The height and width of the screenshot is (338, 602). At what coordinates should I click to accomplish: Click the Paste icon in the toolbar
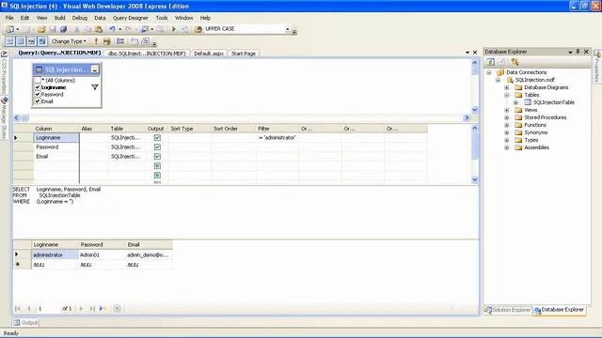pos(99,29)
